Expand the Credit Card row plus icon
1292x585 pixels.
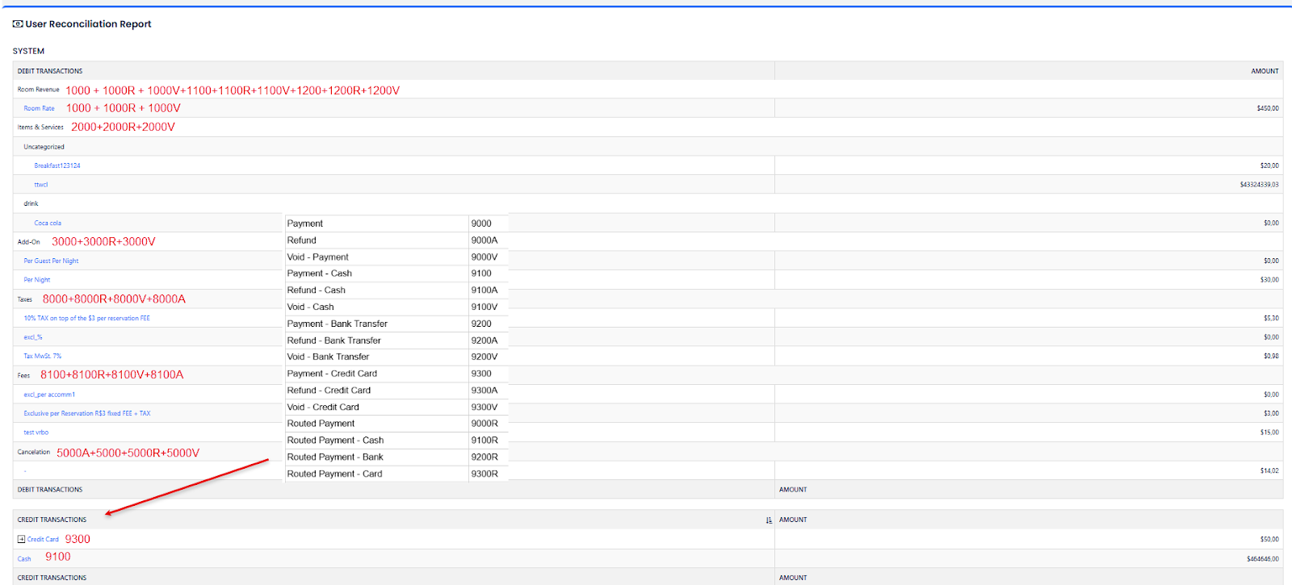click(21, 539)
